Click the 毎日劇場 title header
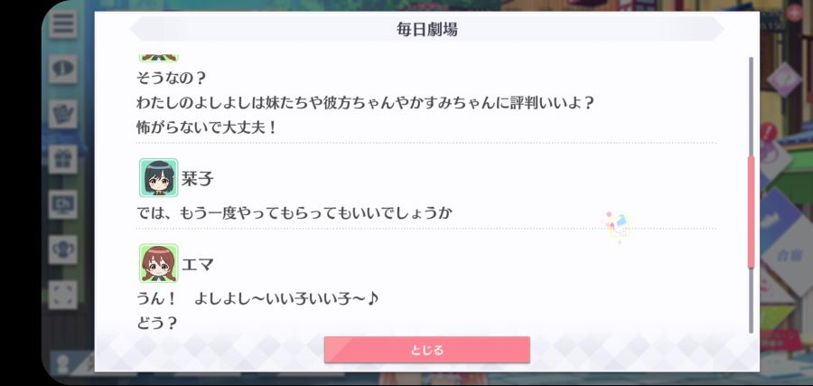This screenshot has height=386, width=813. (426, 30)
